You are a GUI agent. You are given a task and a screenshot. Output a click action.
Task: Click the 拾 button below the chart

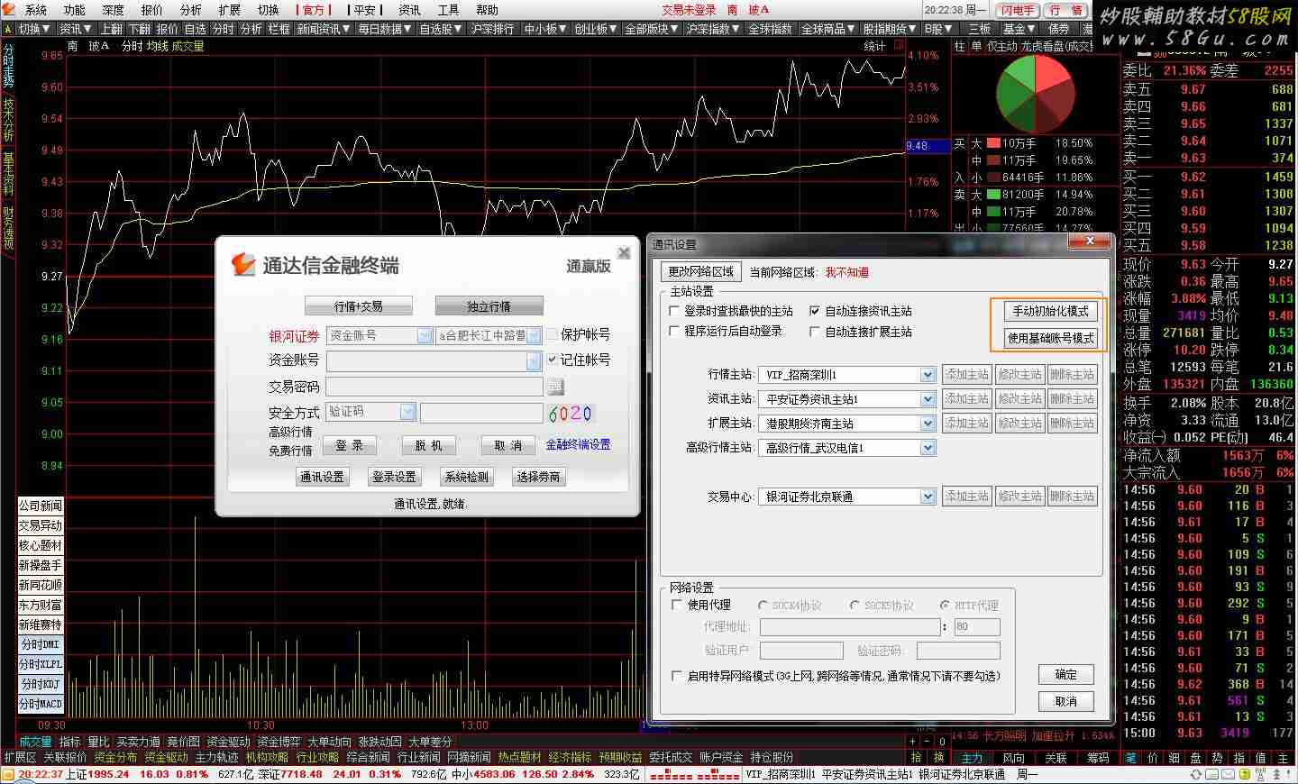916,758
